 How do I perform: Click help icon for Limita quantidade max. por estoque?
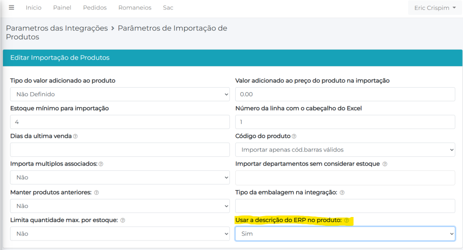click(x=123, y=221)
